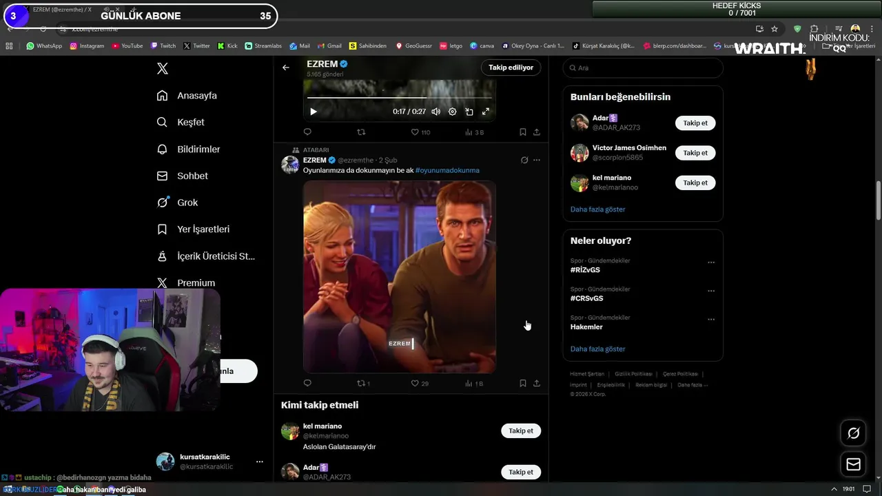Click Grok icon on EZREM's game post
This screenshot has width=882, height=496.
tap(524, 160)
